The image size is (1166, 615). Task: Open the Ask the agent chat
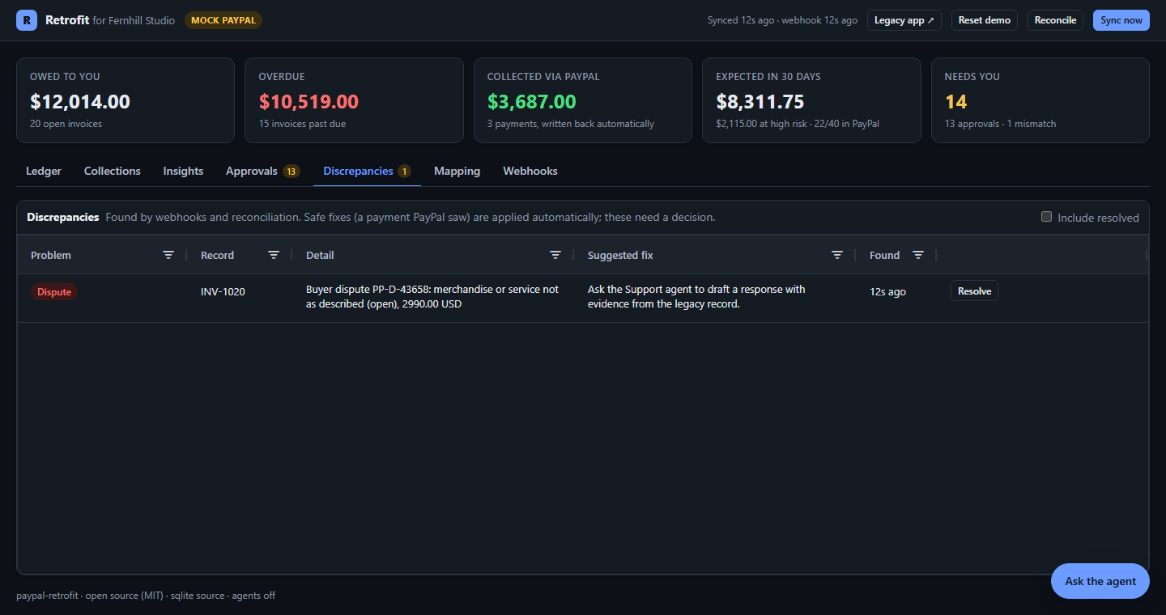(1100, 581)
